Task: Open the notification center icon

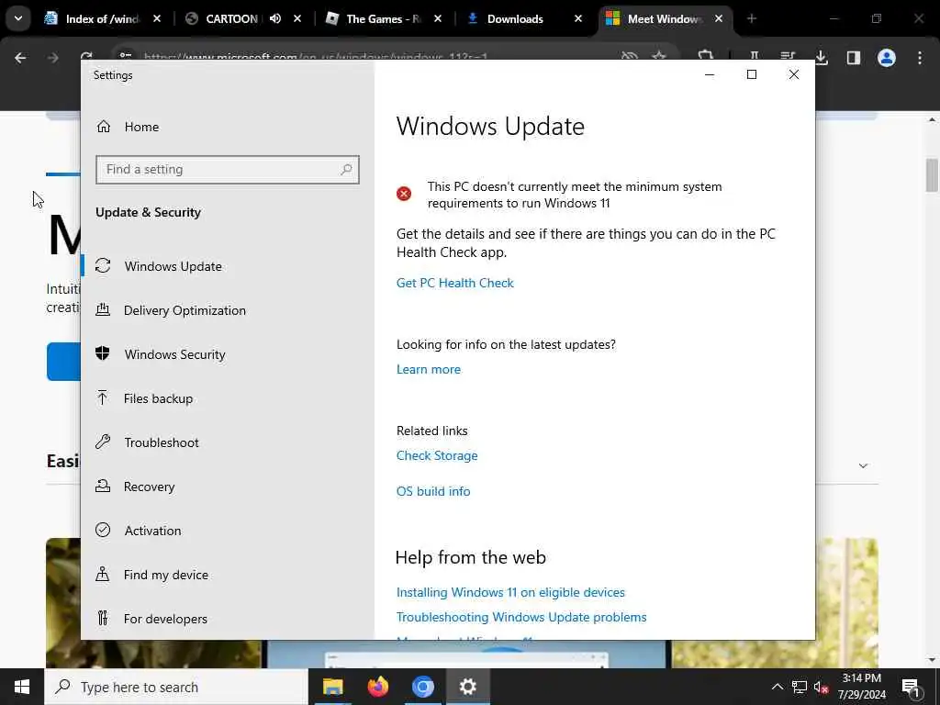Action: coord(911,687)
